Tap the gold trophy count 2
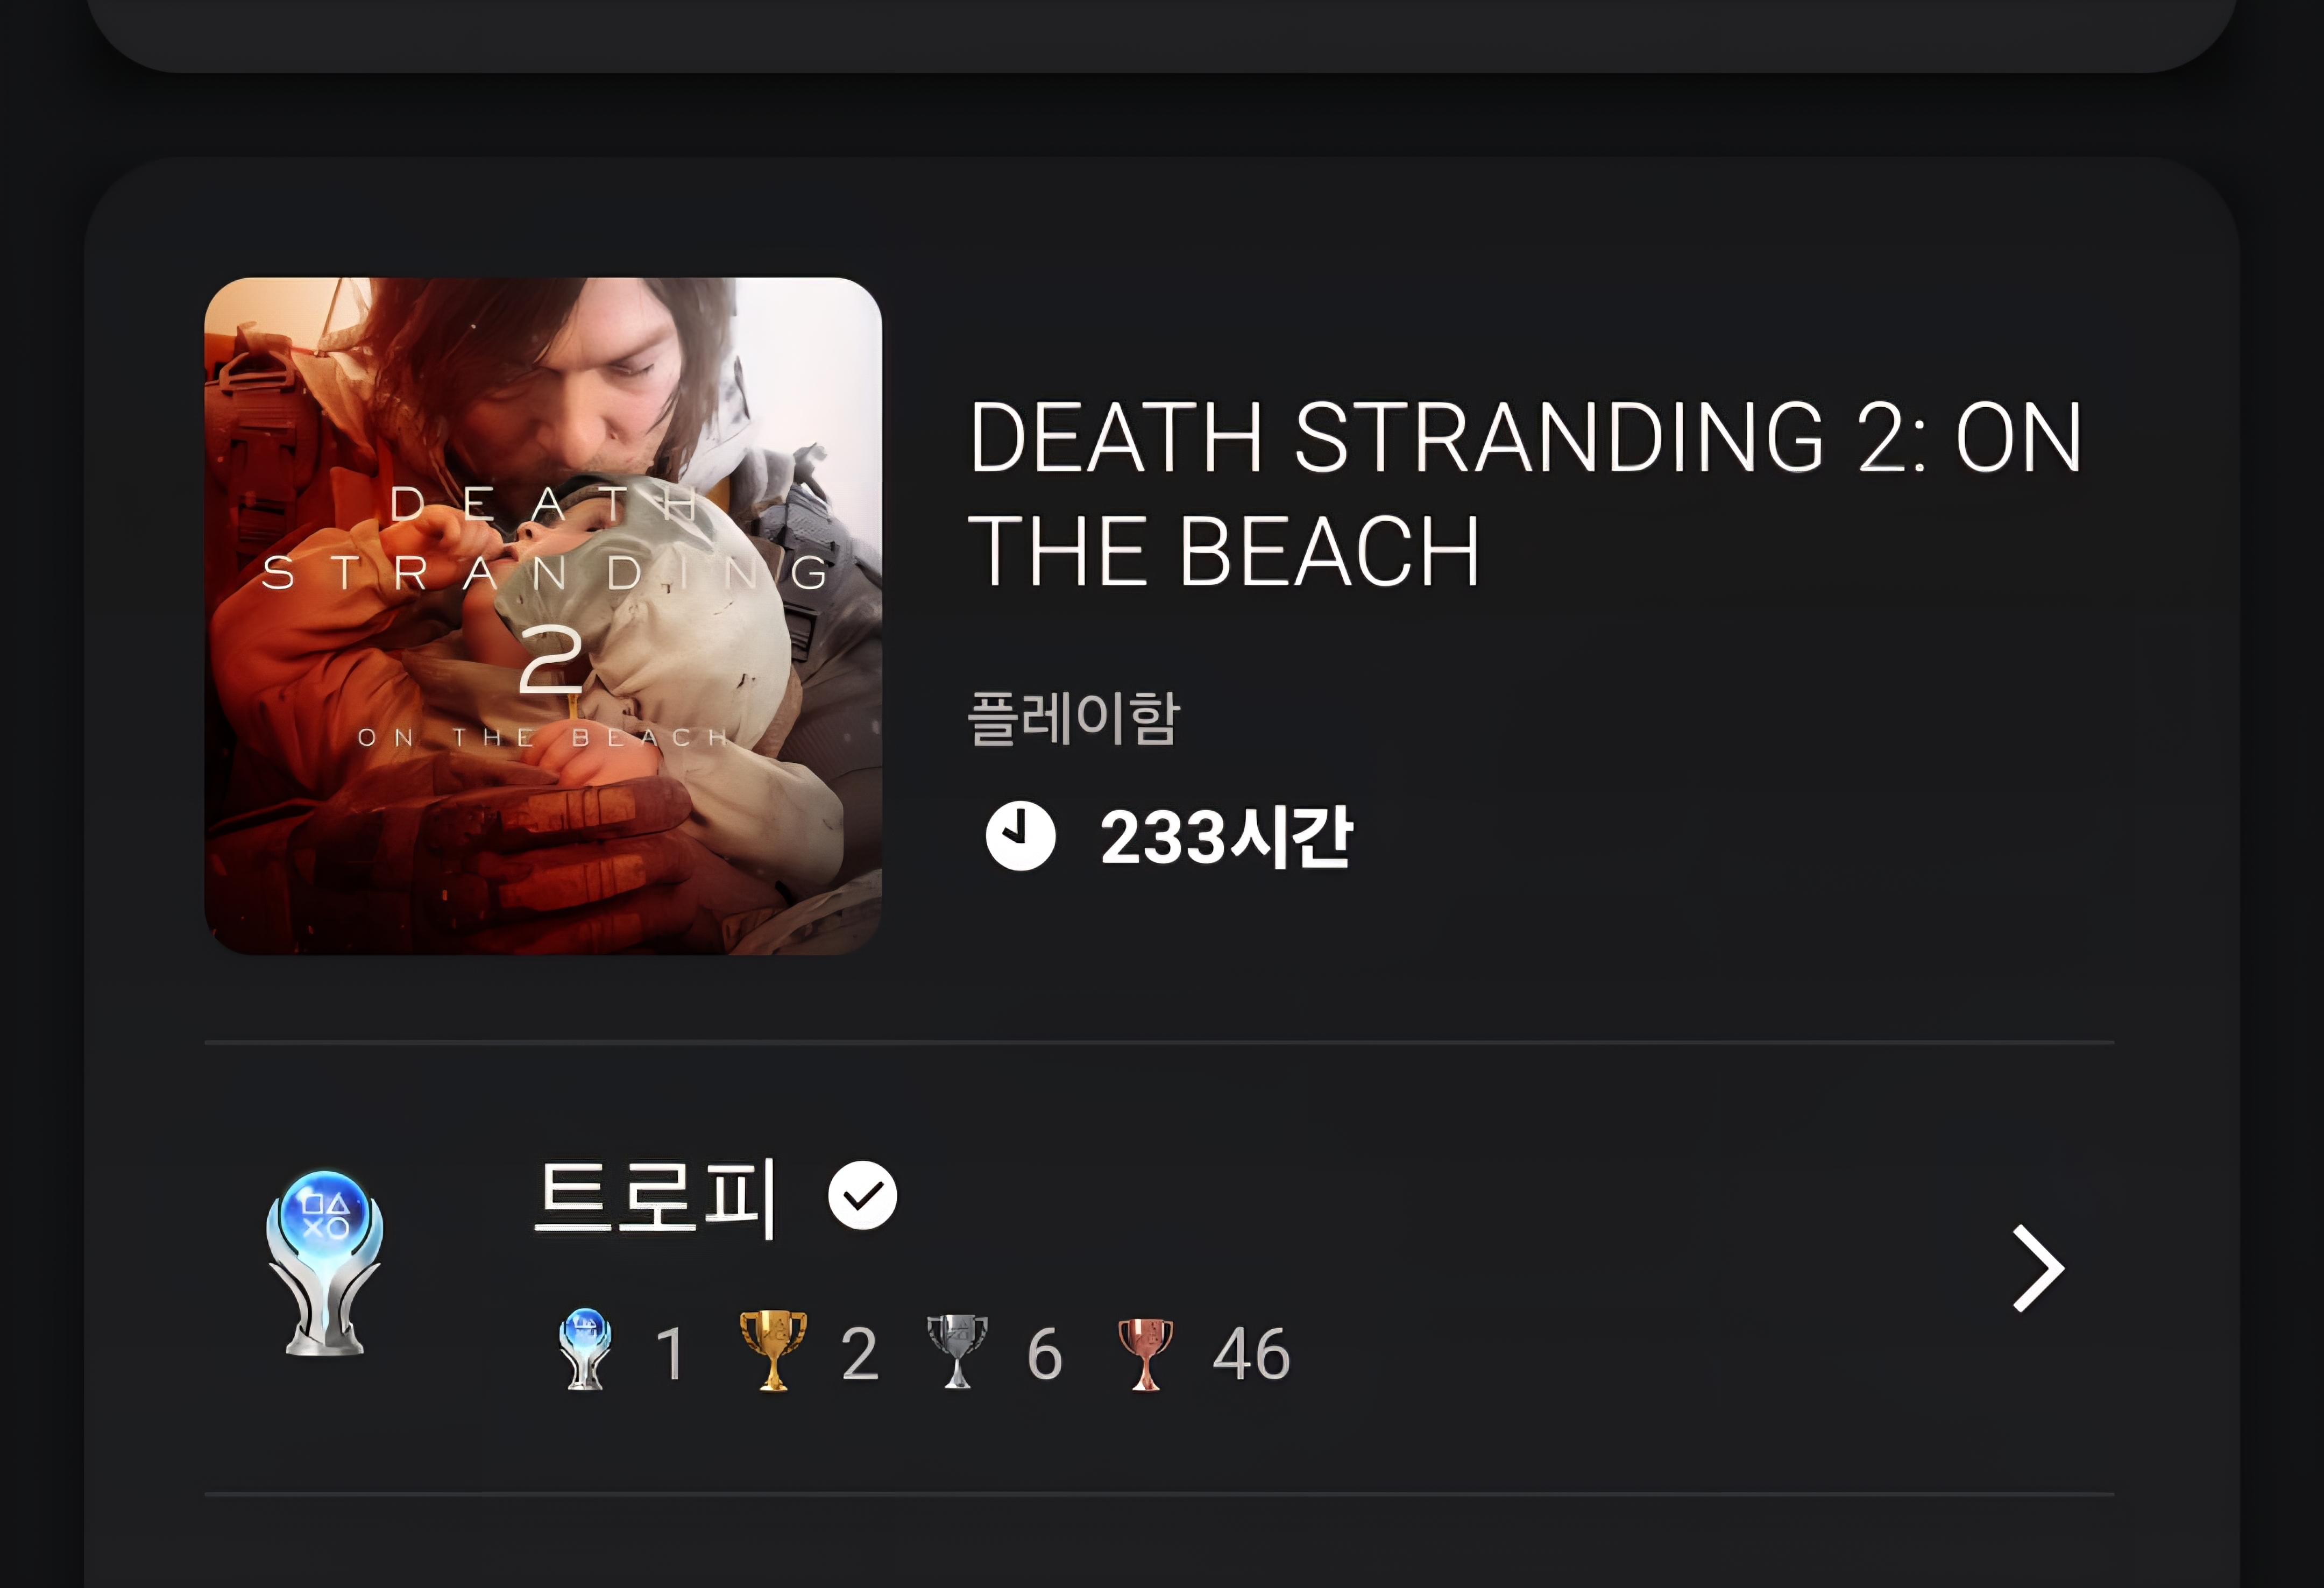The height and width of the screenshot is (1588, 2324). (859, 1354)
